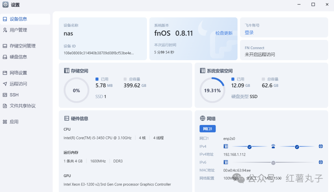The image size is (334, 192).
Task: Click the 硬盘信息 disk icon
Action: tap(5, 57)
